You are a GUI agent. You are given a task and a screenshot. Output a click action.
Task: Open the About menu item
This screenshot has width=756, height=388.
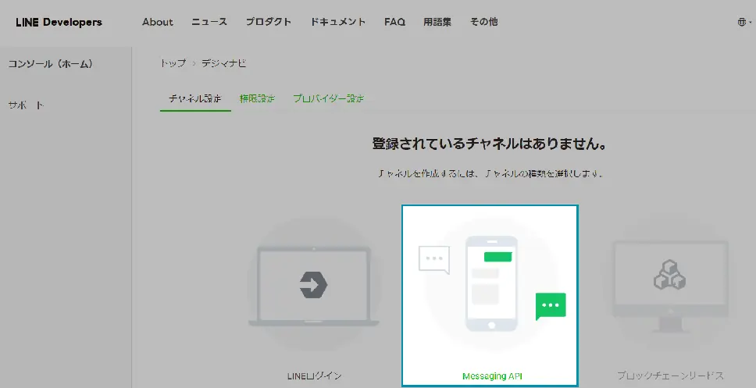pyautogui.click(x=158, y=22)
